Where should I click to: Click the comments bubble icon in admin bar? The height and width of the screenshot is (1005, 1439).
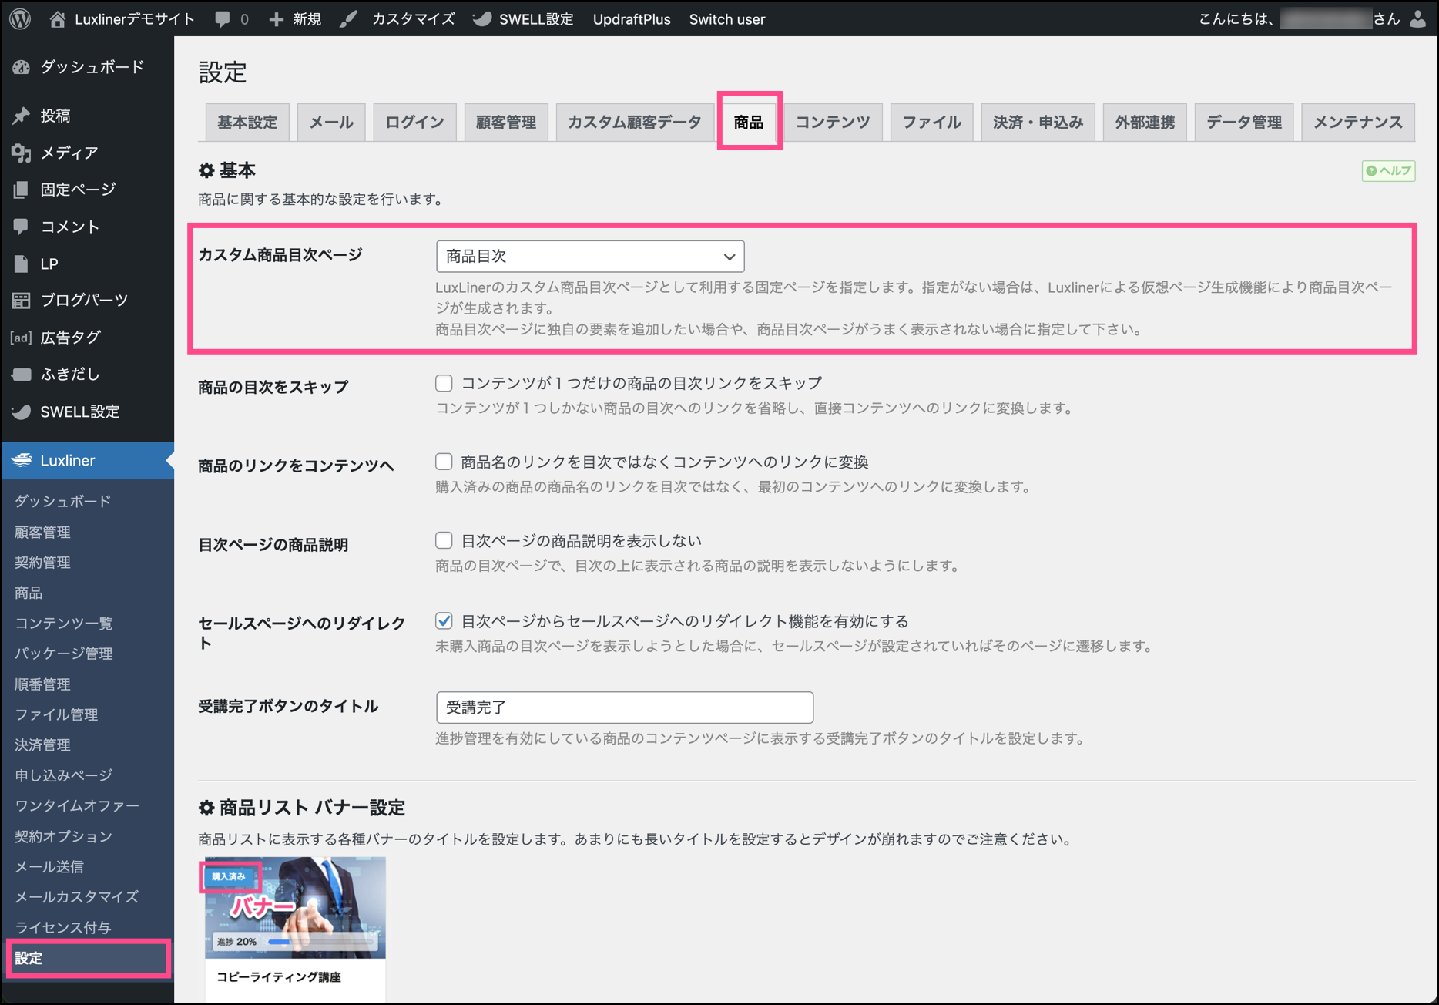click(x=223, y=19)
